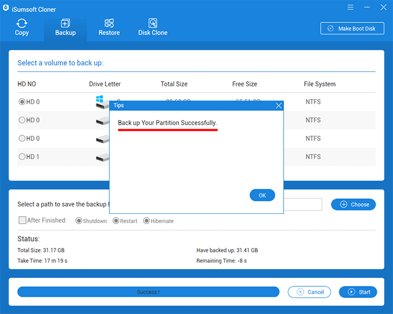Close the Tips dialog

[x=279, y=106]
